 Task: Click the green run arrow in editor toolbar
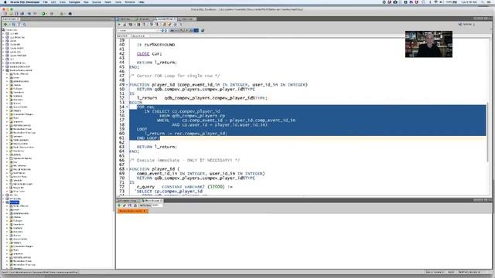119,24
